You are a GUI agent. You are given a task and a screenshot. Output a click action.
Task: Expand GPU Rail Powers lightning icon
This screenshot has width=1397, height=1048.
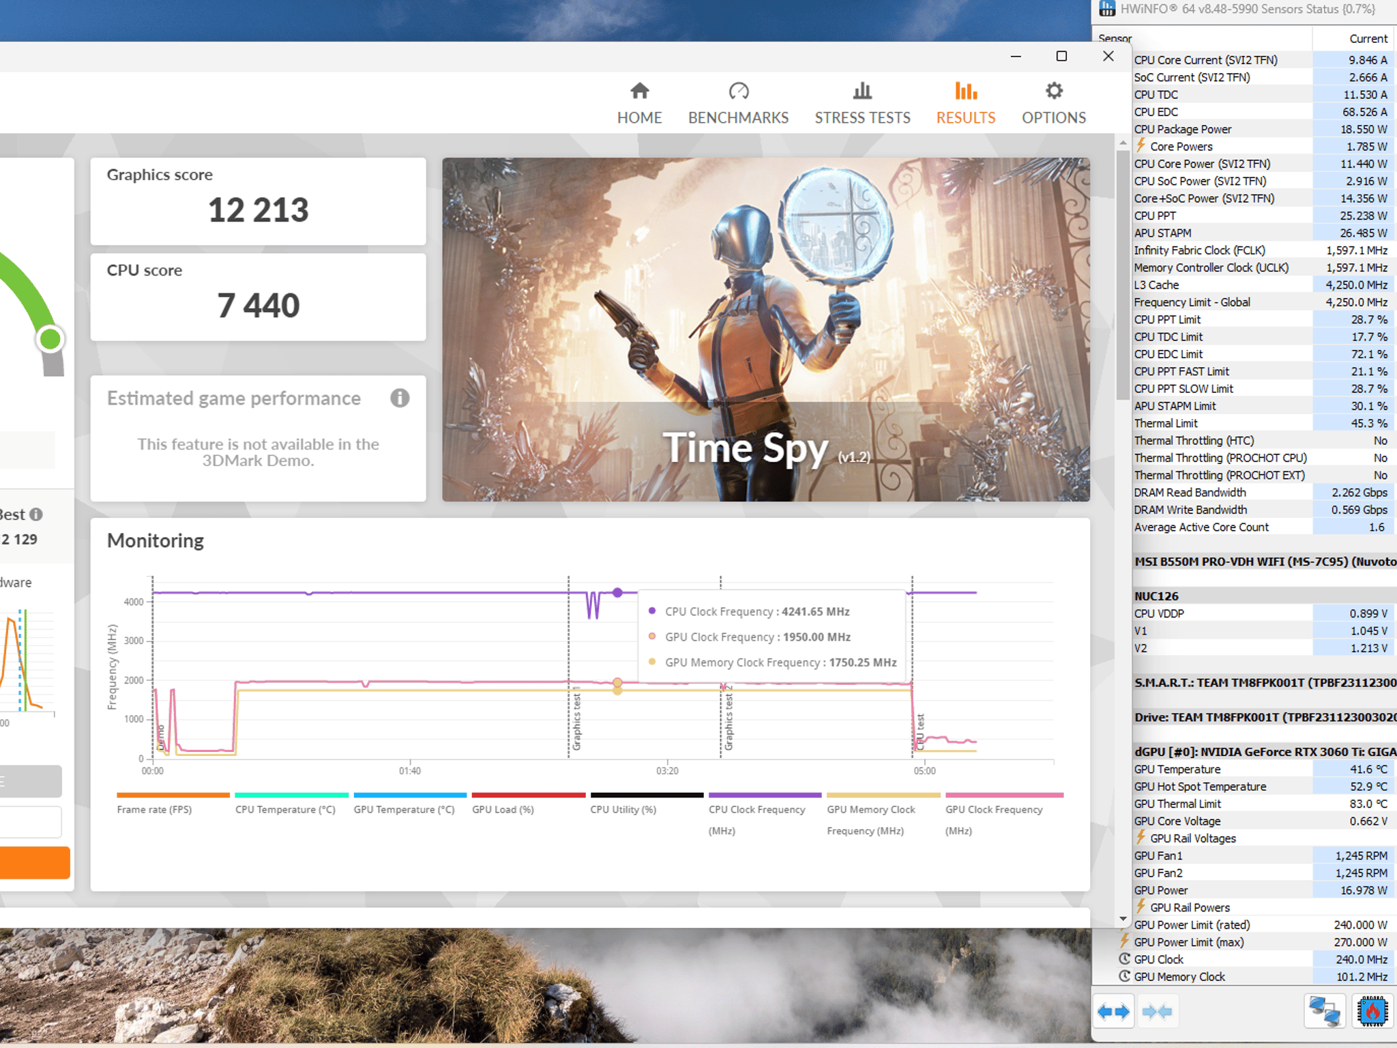tap(1141, 906)
